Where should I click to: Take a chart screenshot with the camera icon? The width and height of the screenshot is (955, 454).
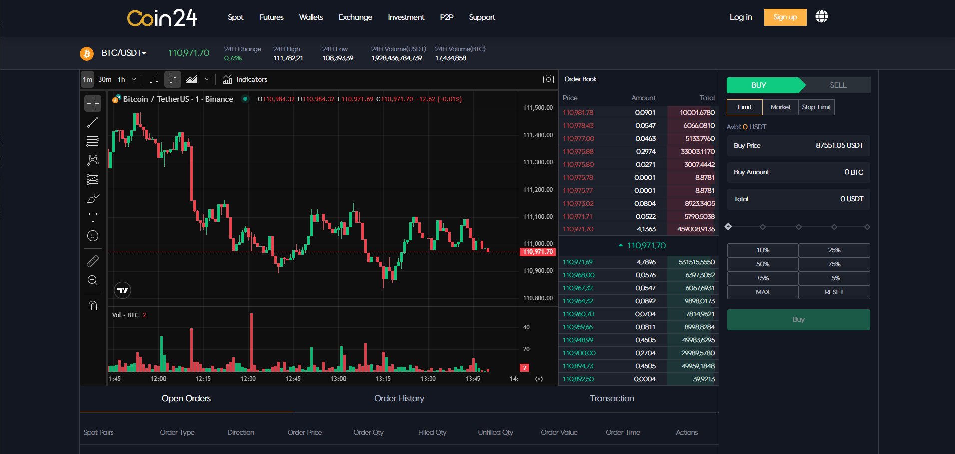(548, 79)
